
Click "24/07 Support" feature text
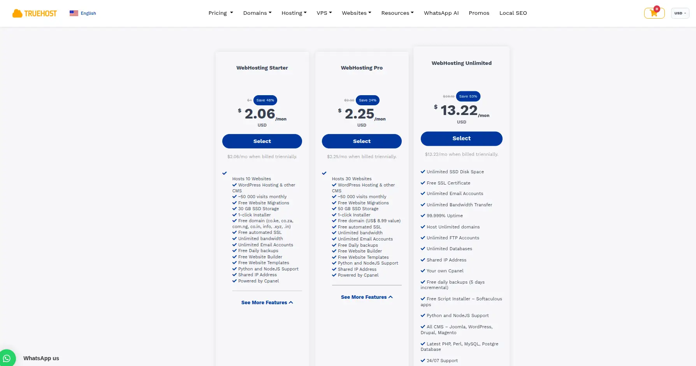pyautogui.click(x=442, y=361)
